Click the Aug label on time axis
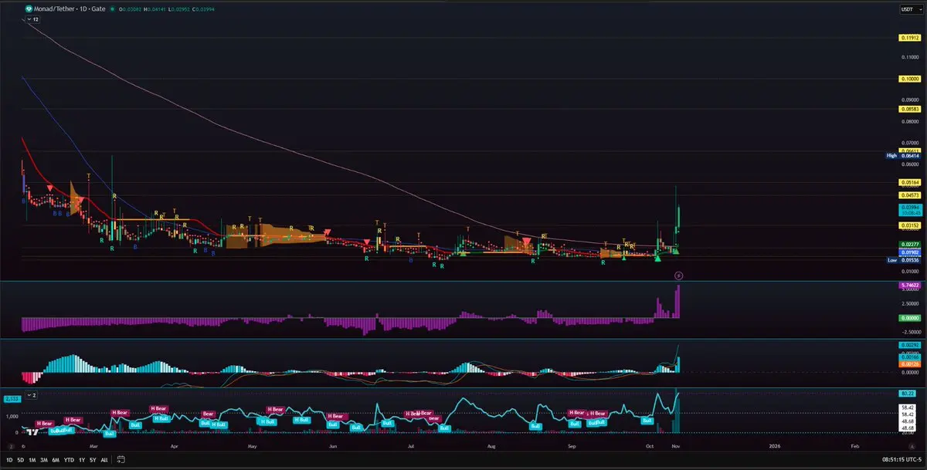 point(492,445)
